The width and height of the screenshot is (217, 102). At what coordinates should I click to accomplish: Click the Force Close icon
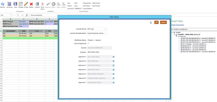42,4
